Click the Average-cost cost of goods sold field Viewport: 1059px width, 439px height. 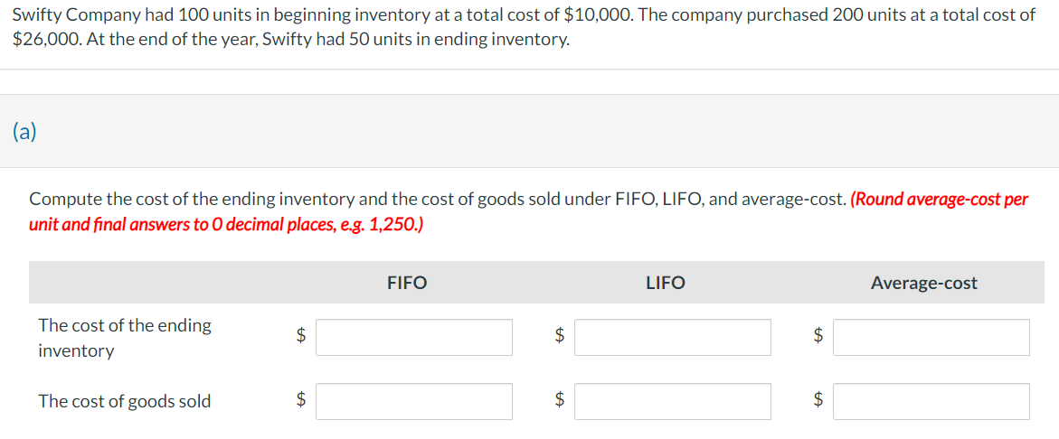point(931,401)
